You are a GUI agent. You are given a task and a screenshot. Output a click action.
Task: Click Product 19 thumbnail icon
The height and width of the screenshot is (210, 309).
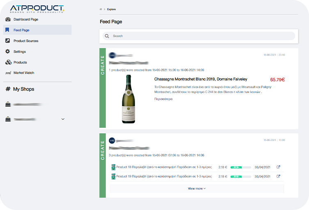tap(113, 176)
